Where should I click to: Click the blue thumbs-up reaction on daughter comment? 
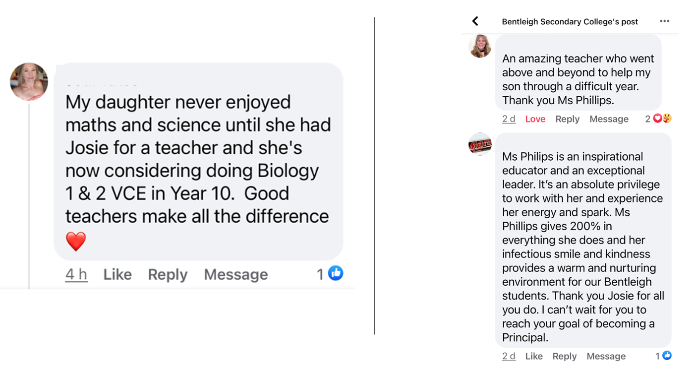click(336, 273)
